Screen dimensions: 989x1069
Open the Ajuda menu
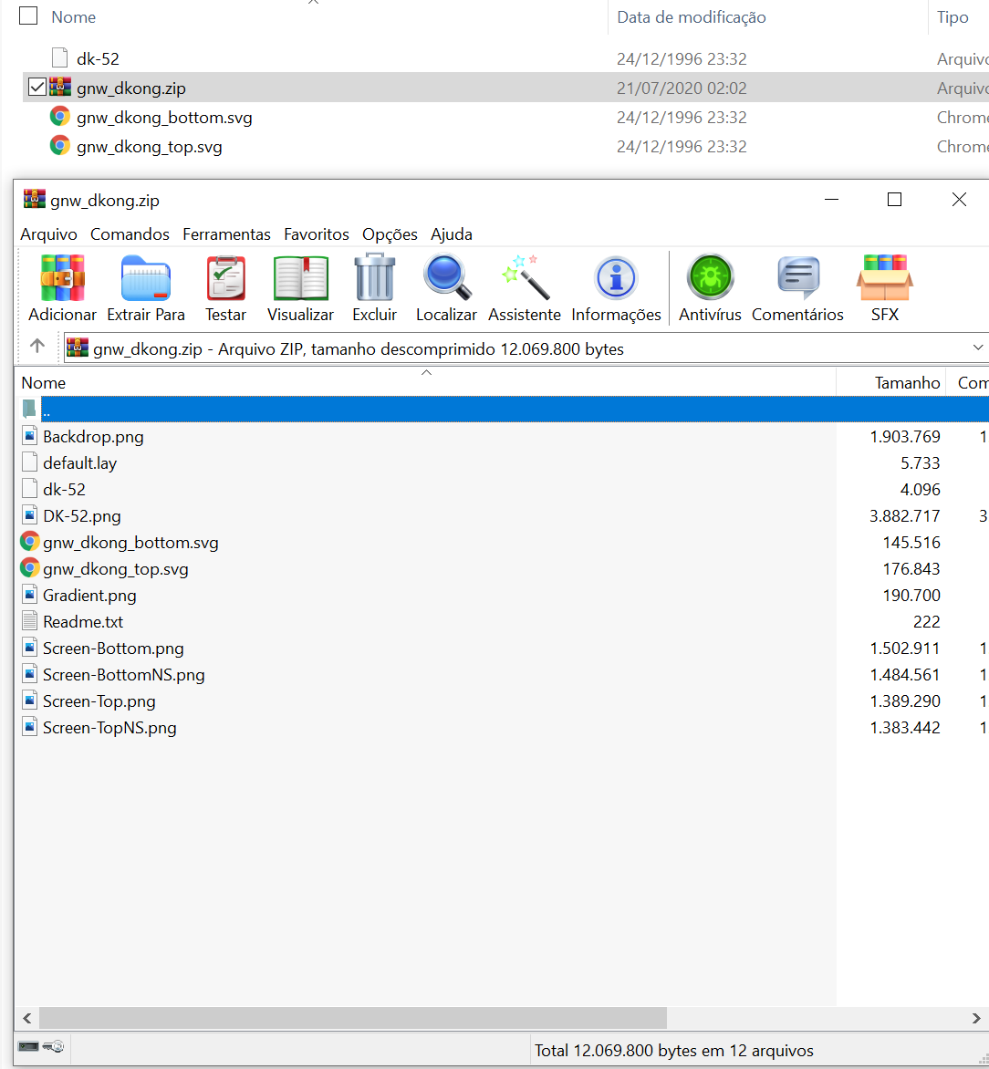452,234
